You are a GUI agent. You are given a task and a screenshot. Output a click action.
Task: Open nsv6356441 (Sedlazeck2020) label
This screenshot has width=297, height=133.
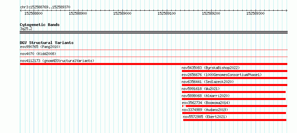point(208,82)
